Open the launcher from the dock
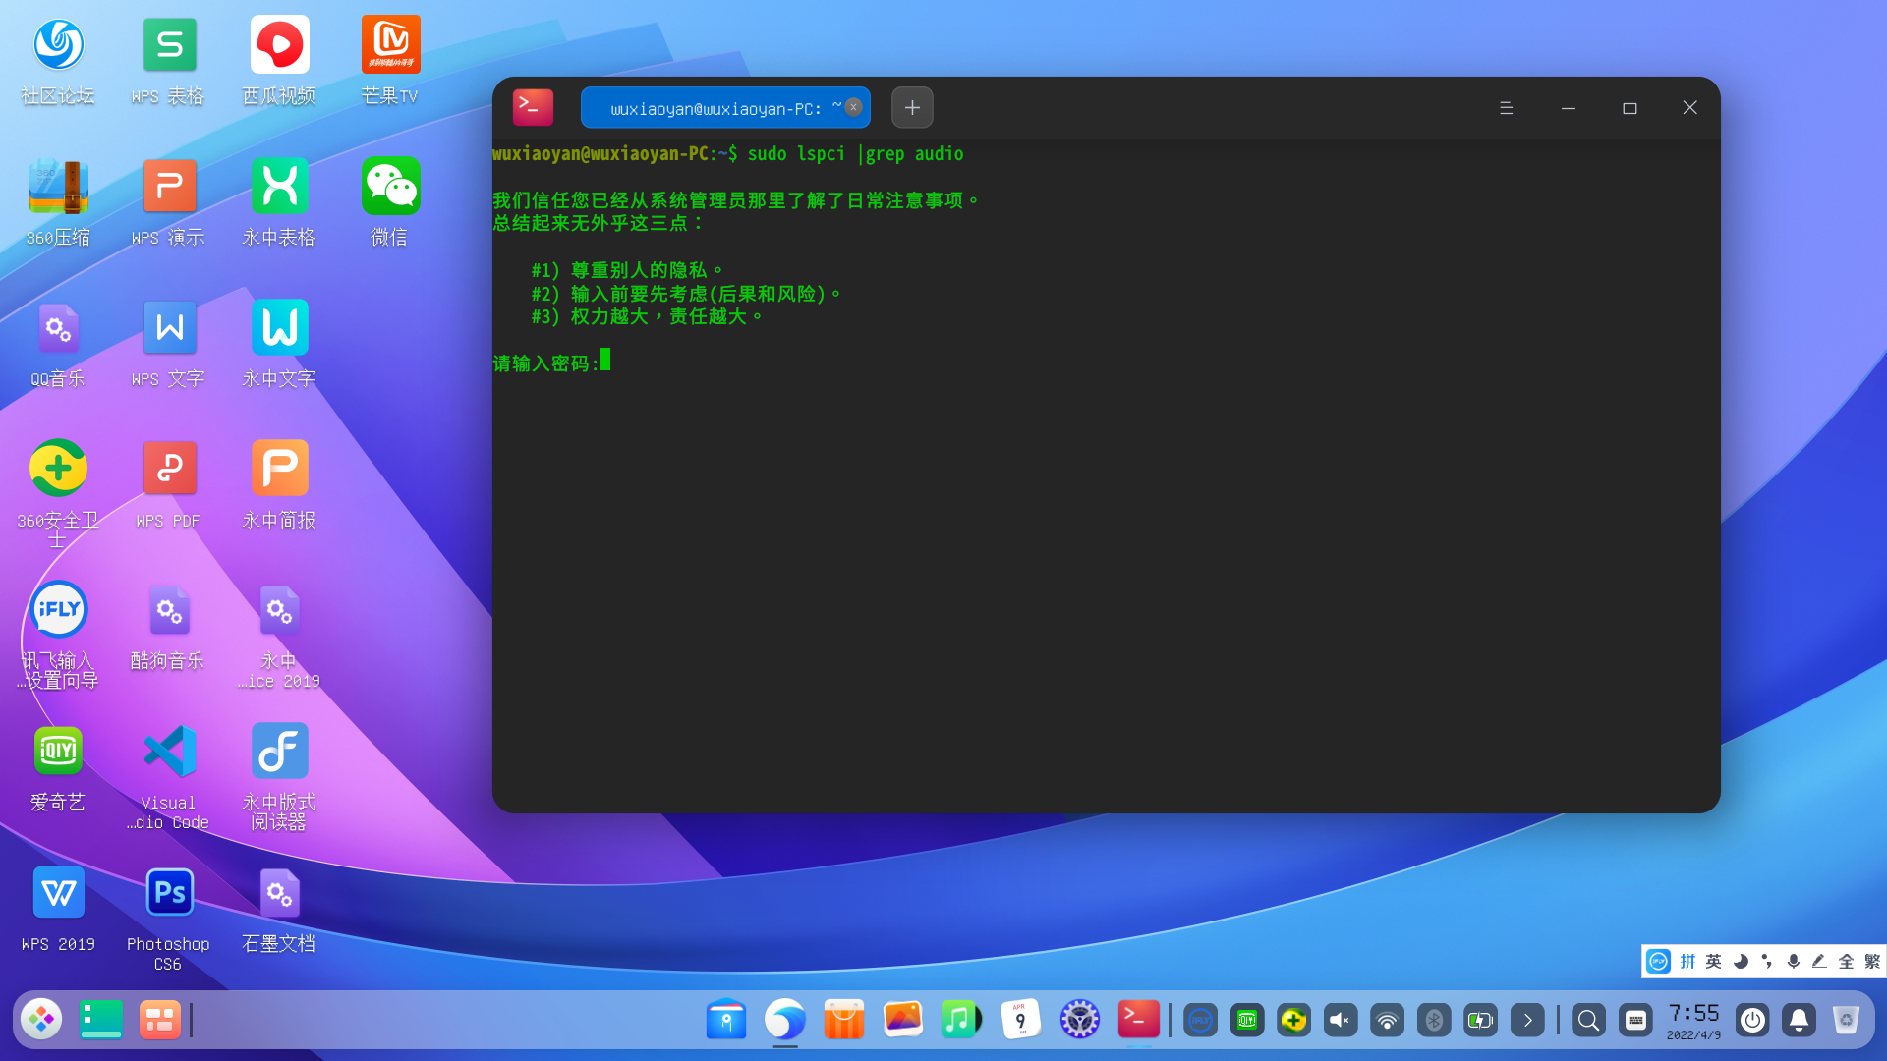The image size is (1887, 1061). (41, 1020)
